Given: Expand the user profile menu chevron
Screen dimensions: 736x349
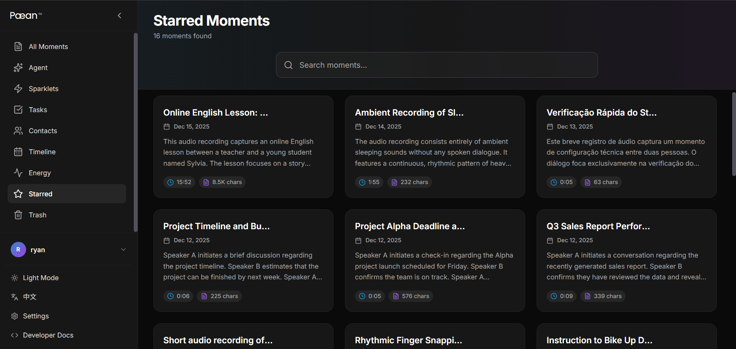Looking at the screenshot, I should pyautogui.click(x=123, y=249).
